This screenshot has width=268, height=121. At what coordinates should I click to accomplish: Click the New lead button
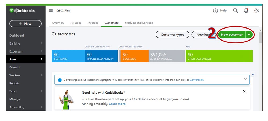[x=203, y=35]
